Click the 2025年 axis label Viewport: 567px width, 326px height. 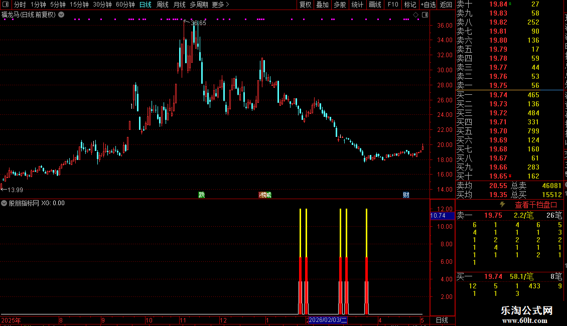pyautogui.click(x=11, y=320)
